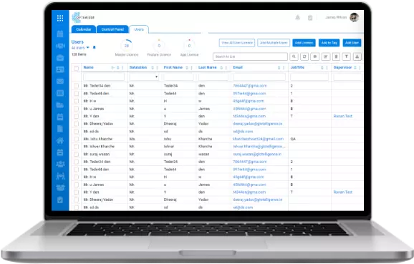414x264 pixels.
Task: Open the Email column options menu
Action: pyautogui.click(x=284, y=68)
